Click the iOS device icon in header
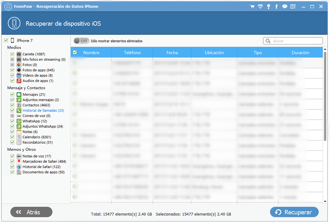Screen dimensions: 330x224 [x=14, y=23]
